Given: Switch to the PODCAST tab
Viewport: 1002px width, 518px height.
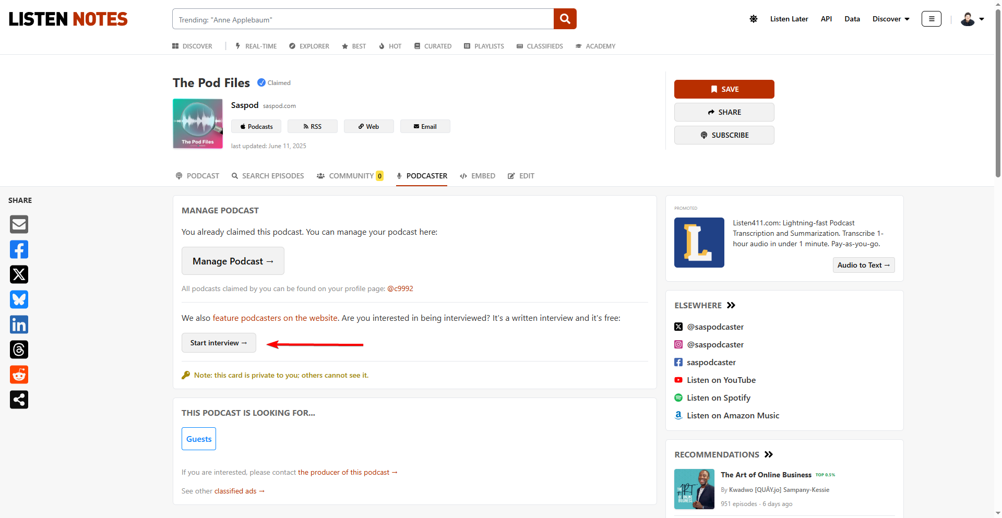Looking at the screenshot, I should click(197, 176).
